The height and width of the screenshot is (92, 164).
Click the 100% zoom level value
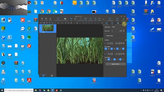(x=62, y=23)
